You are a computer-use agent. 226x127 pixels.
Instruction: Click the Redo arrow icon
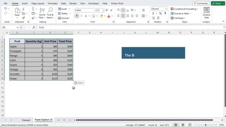(6, 13)
